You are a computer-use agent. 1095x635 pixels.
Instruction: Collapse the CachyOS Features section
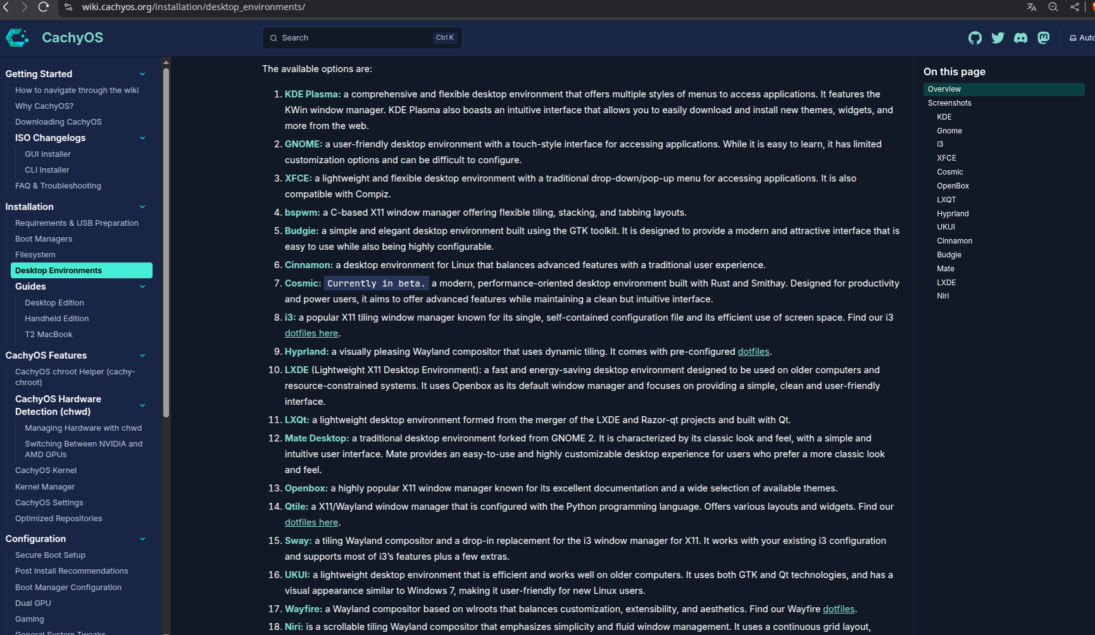(142, 355)
